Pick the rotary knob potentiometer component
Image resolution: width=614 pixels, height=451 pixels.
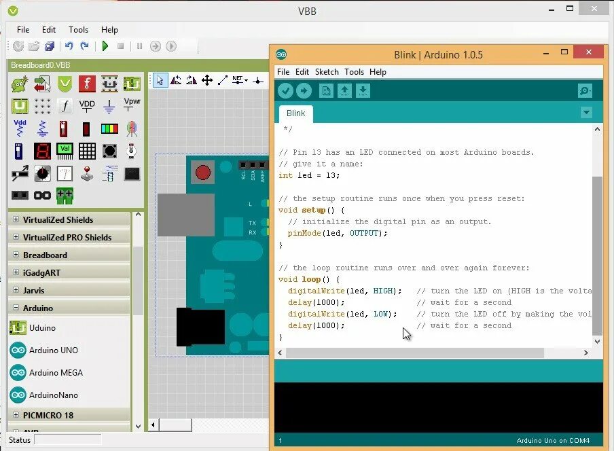pyautogui.click(x=42, y=173)
